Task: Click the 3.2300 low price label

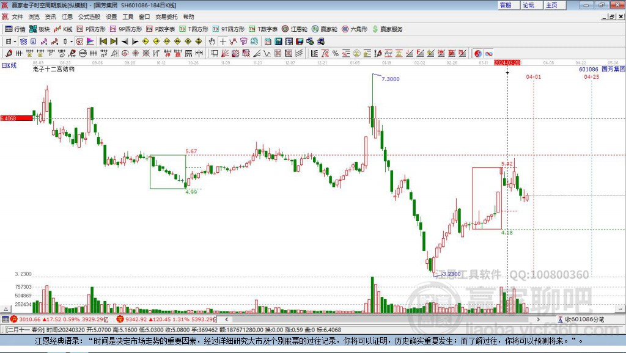Action: 452,274
